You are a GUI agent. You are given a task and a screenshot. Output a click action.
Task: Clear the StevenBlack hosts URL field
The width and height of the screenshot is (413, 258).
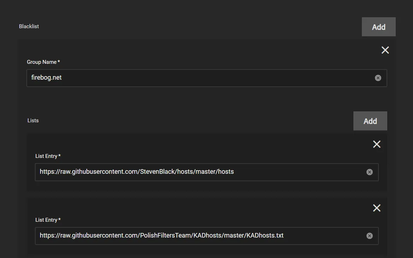coord(369,172)
